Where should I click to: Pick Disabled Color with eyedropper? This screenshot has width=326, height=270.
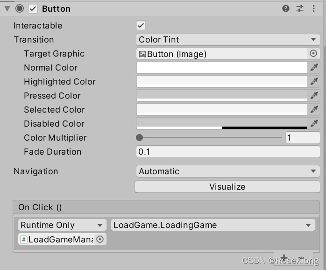314,123
